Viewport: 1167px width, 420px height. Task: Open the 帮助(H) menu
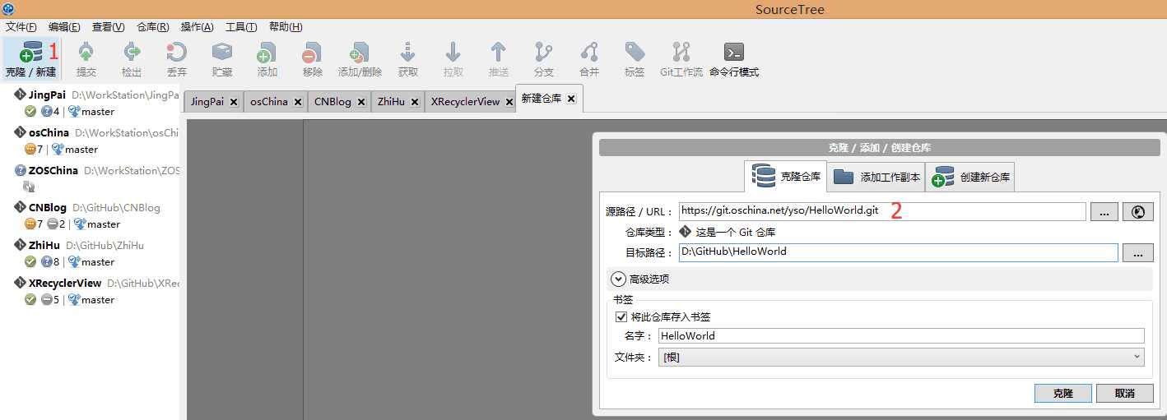tap(286, 27)
